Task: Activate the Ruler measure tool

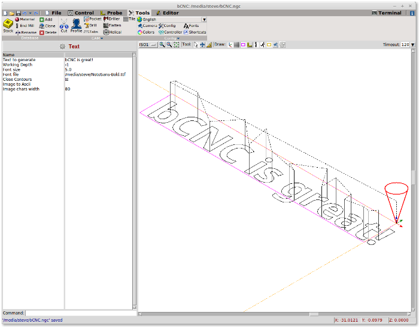Action: pyautogui.click(x=209, y=45)
